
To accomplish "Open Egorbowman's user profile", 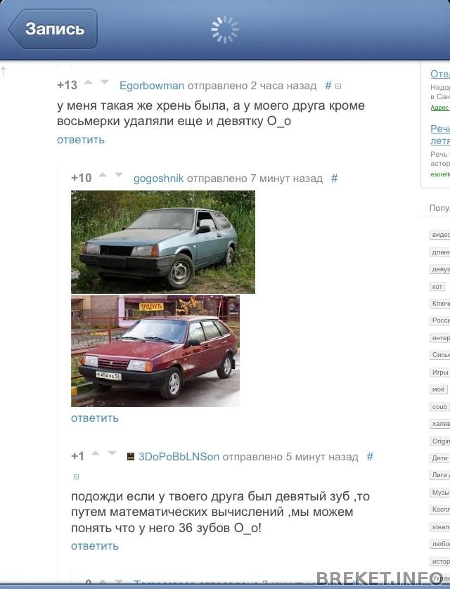I will click(152, 86).
